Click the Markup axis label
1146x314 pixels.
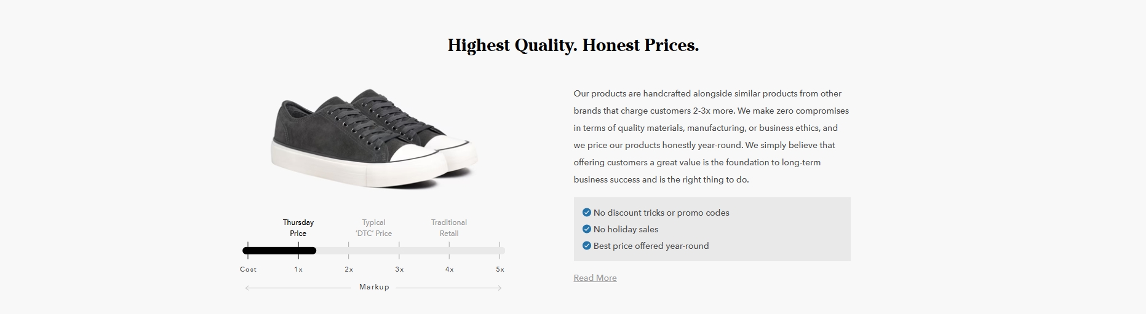pyautogui.click(x=374, y=287)
